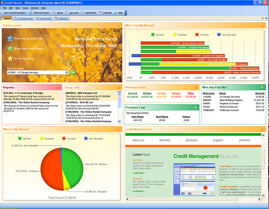
Task: Open the View menu
Action: 18,8
